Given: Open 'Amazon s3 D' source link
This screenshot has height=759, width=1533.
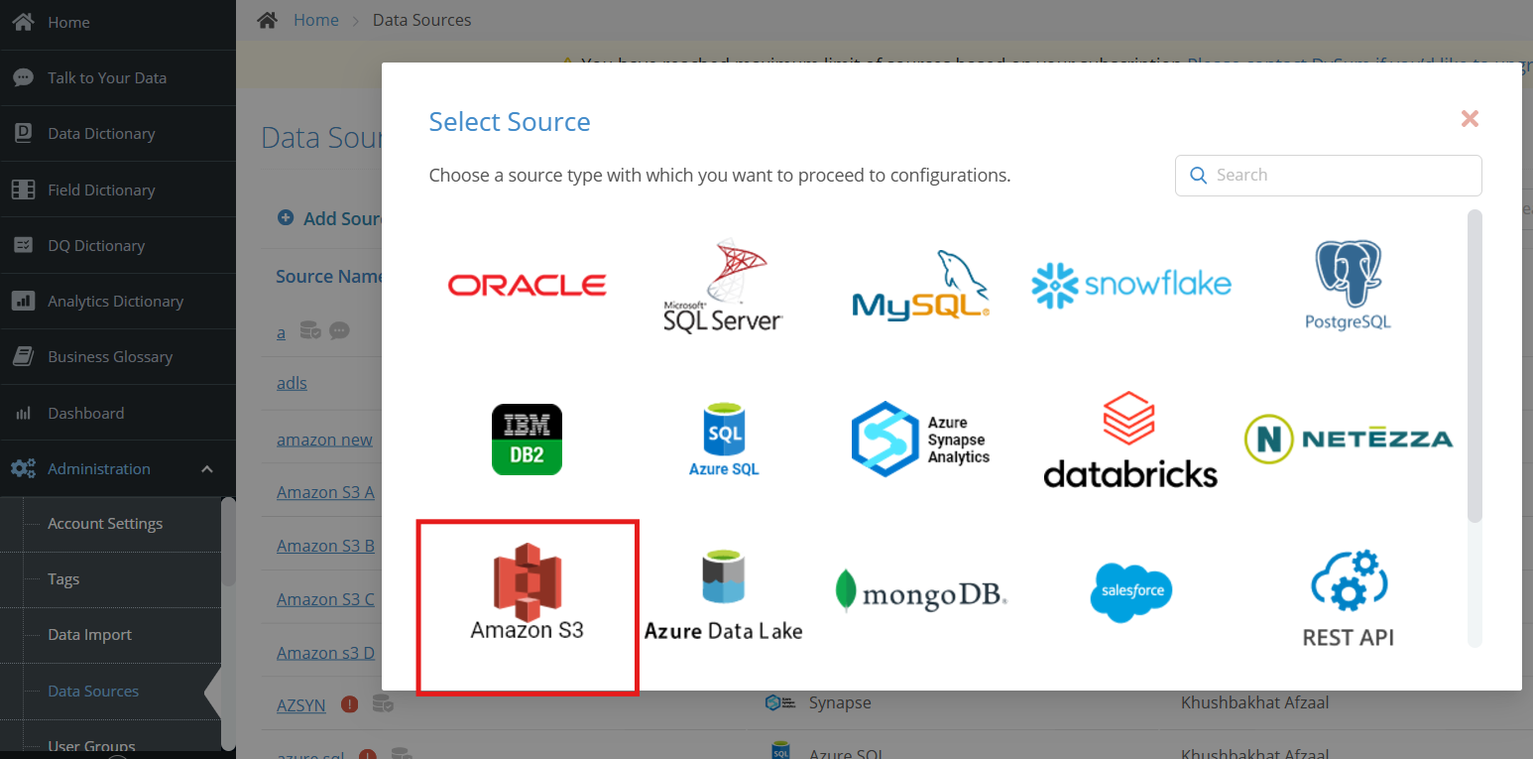Looking at the screenshot, I should pos(325,652).
